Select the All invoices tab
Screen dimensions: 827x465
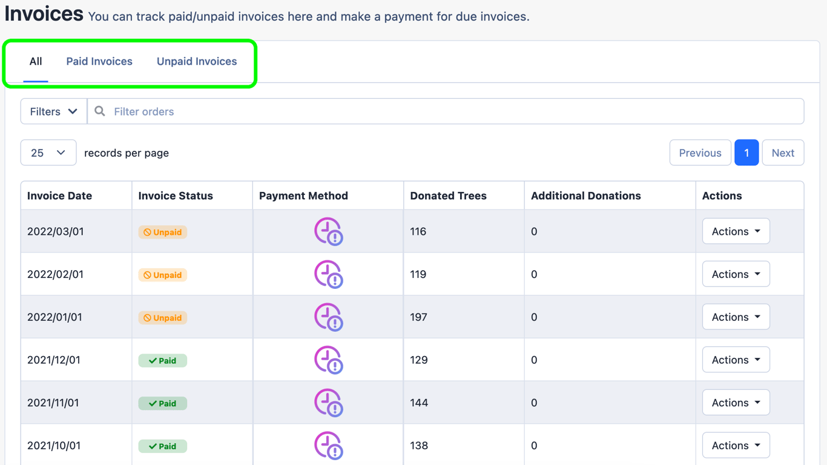click(36, 62)
